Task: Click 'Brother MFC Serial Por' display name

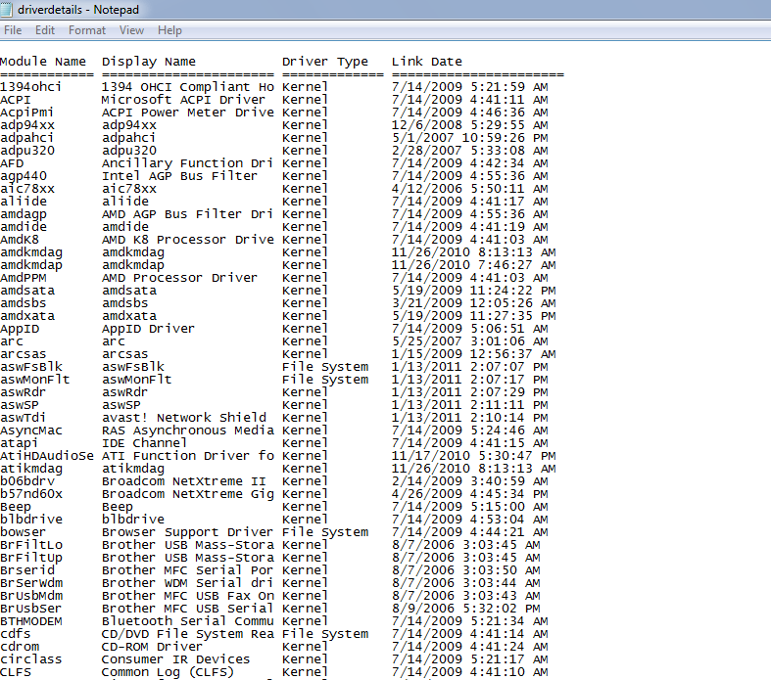Action: (187, 571)
